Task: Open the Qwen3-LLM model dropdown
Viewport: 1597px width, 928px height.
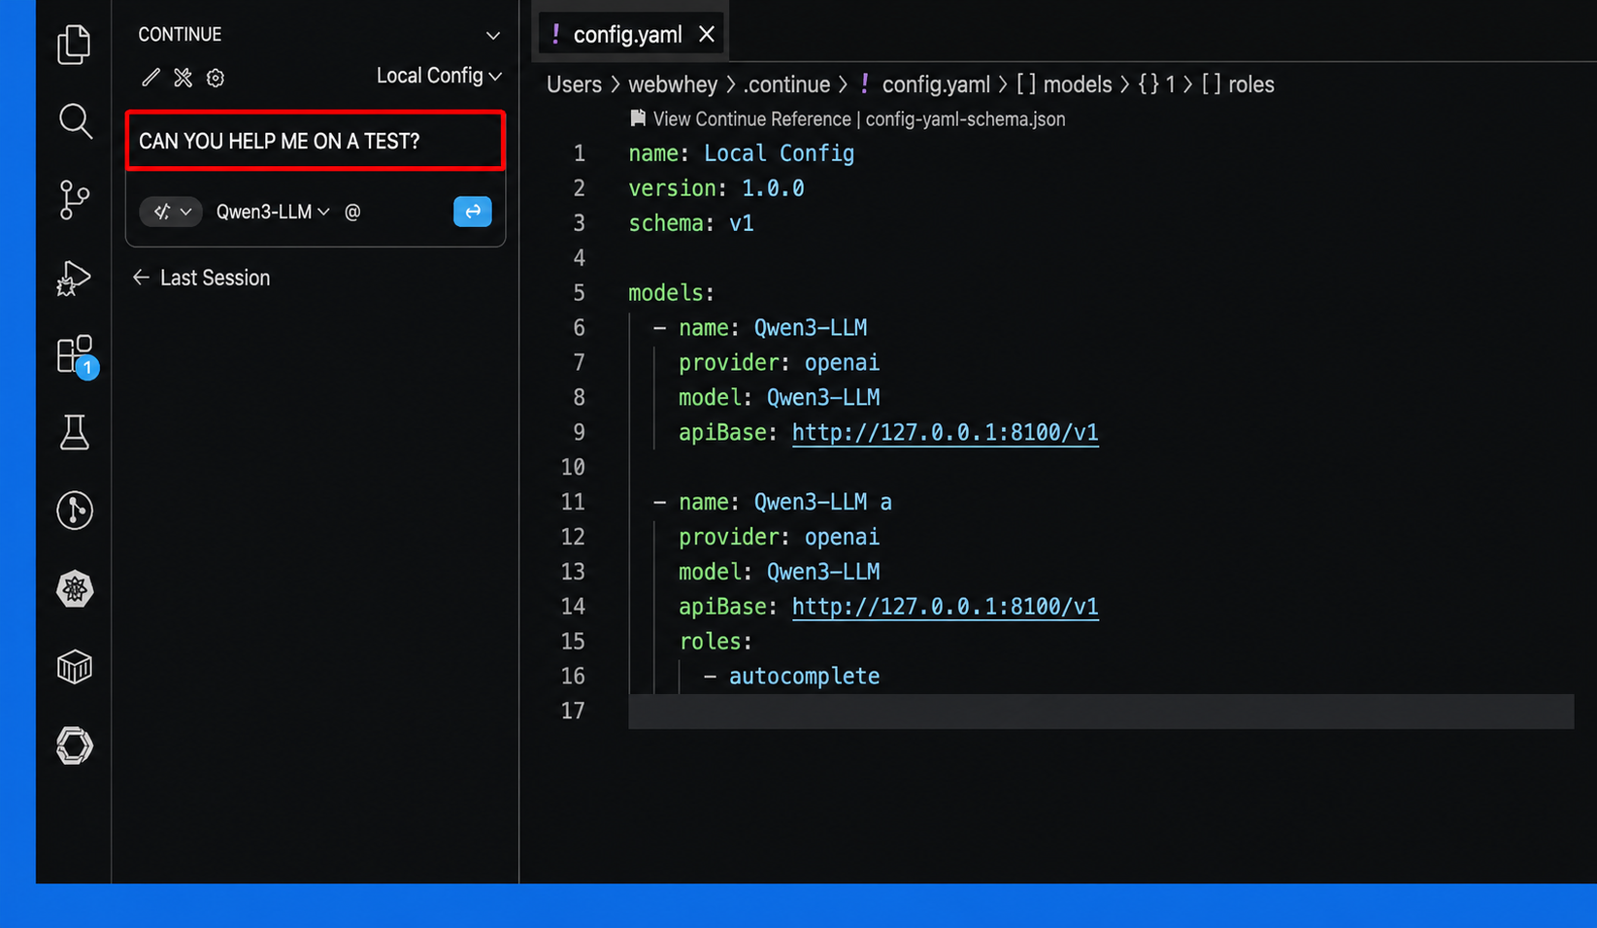Action: tap(273, 212)
